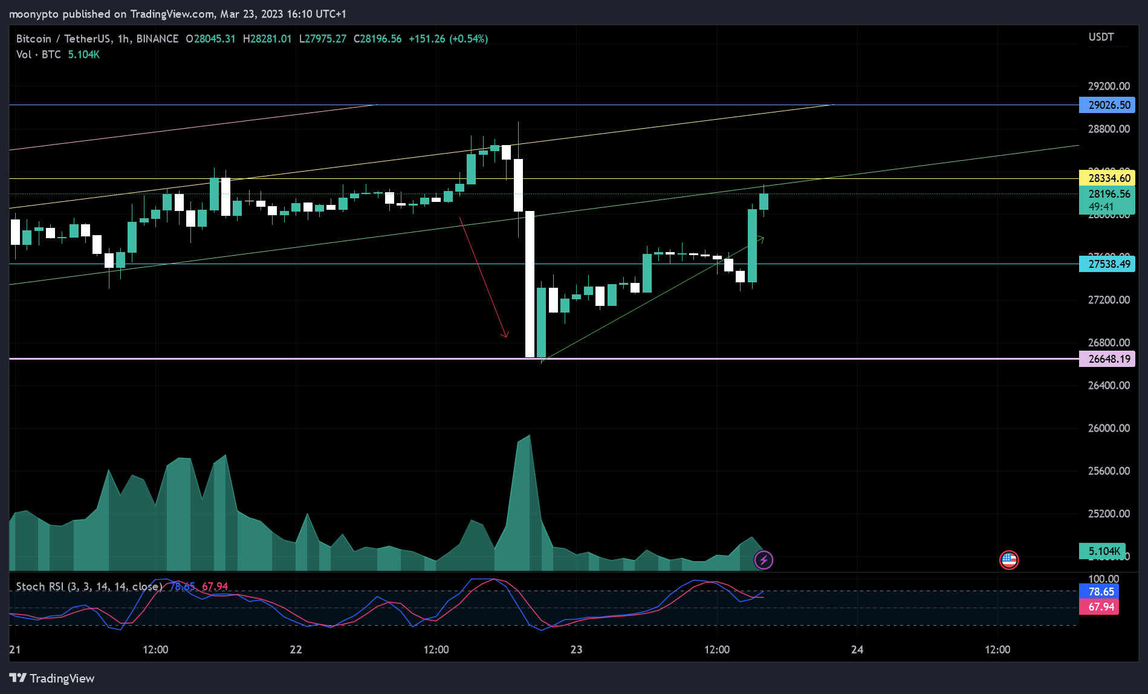Click the low value L27975.27
This screenshot has width=1148, height=694.
(323, 39)
